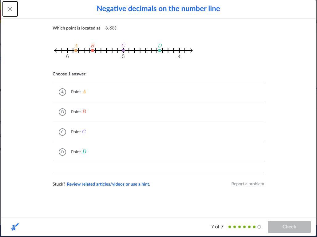Select radio option C, Point C
The image size is (317, 237).
(62, 132)
